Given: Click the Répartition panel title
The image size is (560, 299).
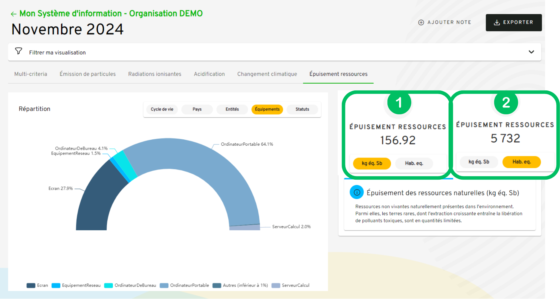Looking at the screenshot, I should (35, 109).
